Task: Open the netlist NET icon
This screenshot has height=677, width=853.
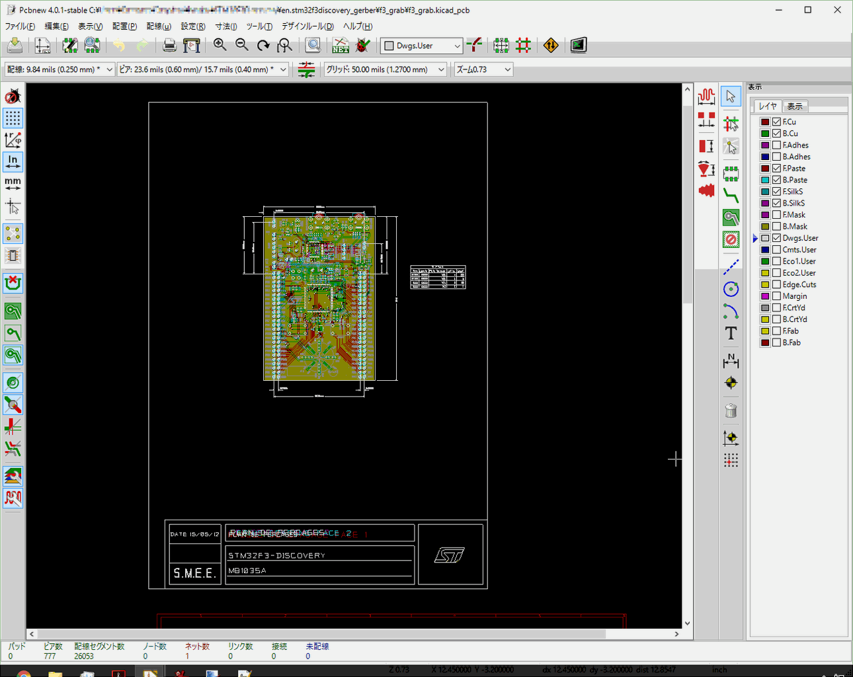Action: point(341,45)
